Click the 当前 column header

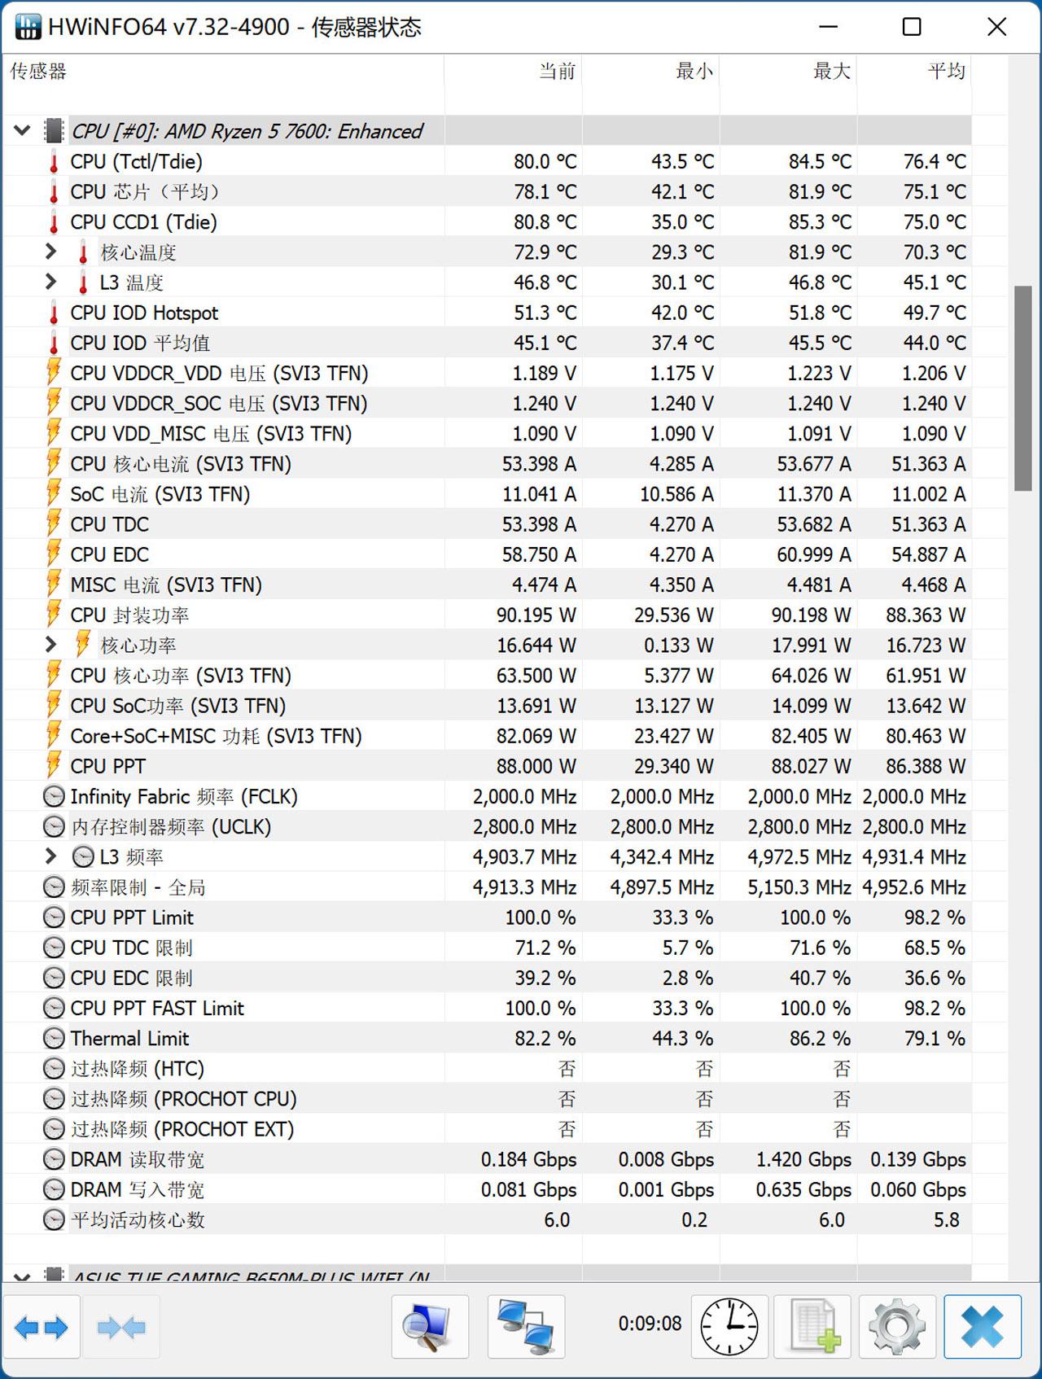[x=514, y=71]
